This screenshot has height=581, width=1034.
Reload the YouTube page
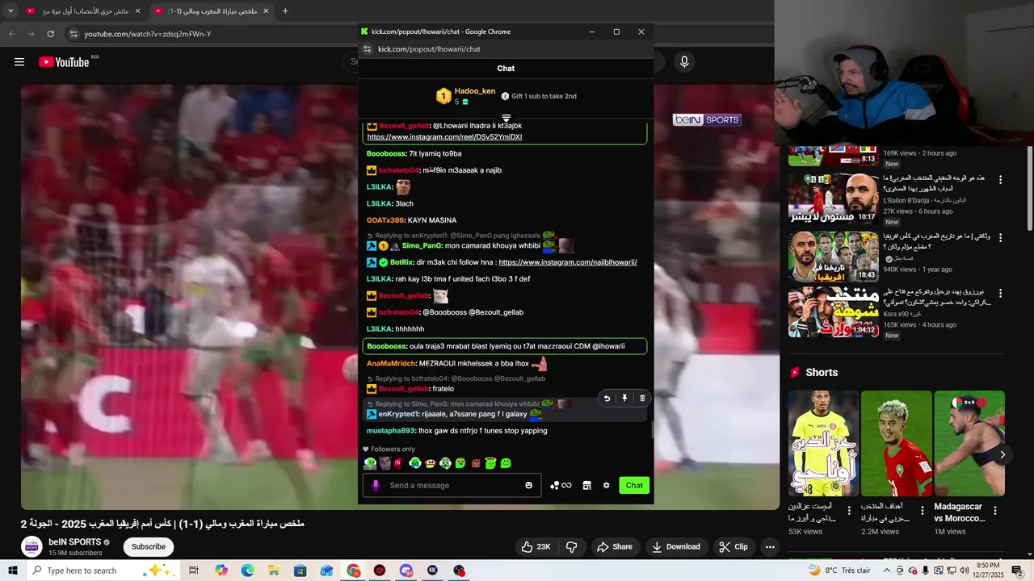coord(50,34)
